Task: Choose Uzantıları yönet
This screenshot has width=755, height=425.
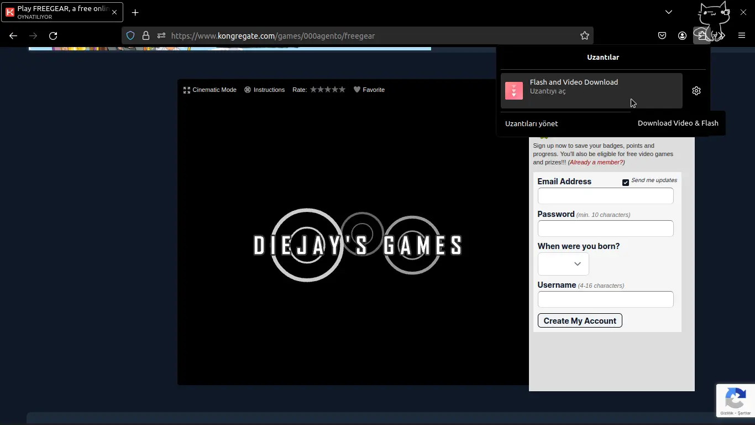Action: pyautogui.click(x=531, y=123)
